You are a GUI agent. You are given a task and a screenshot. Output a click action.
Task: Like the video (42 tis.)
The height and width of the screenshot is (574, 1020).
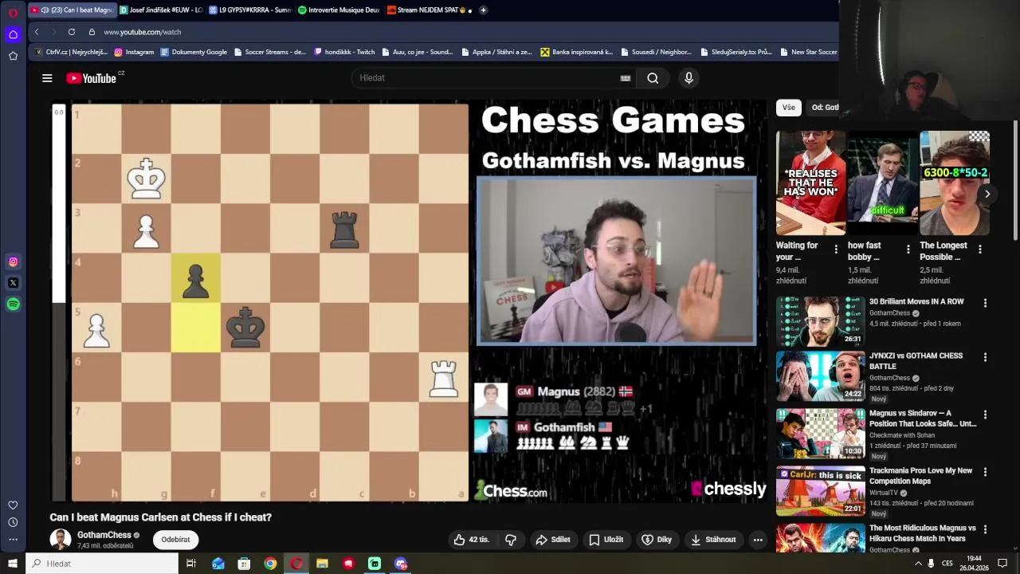pos(473,540)
